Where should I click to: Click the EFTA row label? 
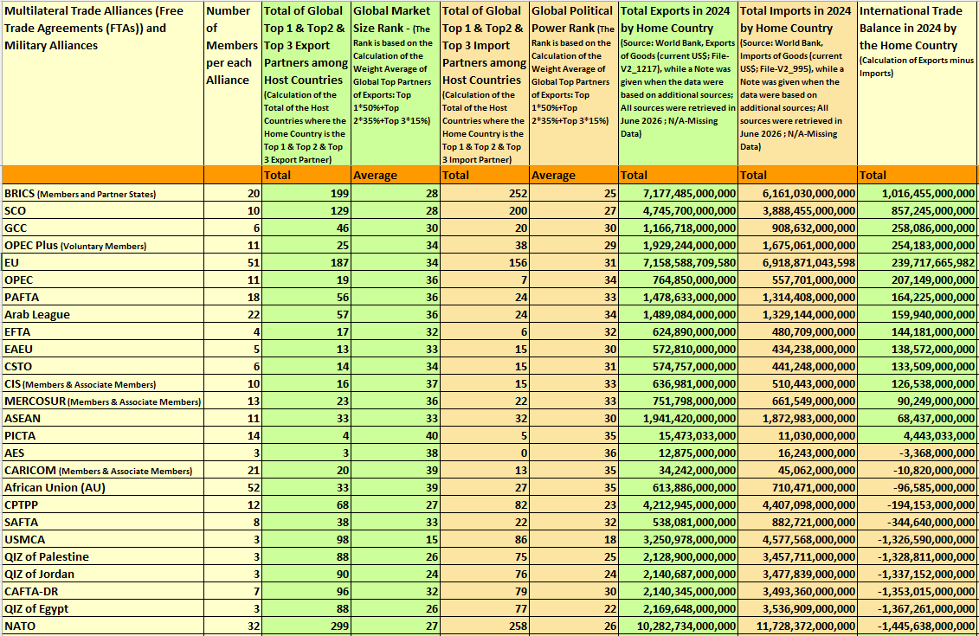[103, 331]
